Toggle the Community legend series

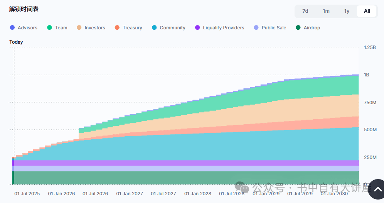coord(168,28)
